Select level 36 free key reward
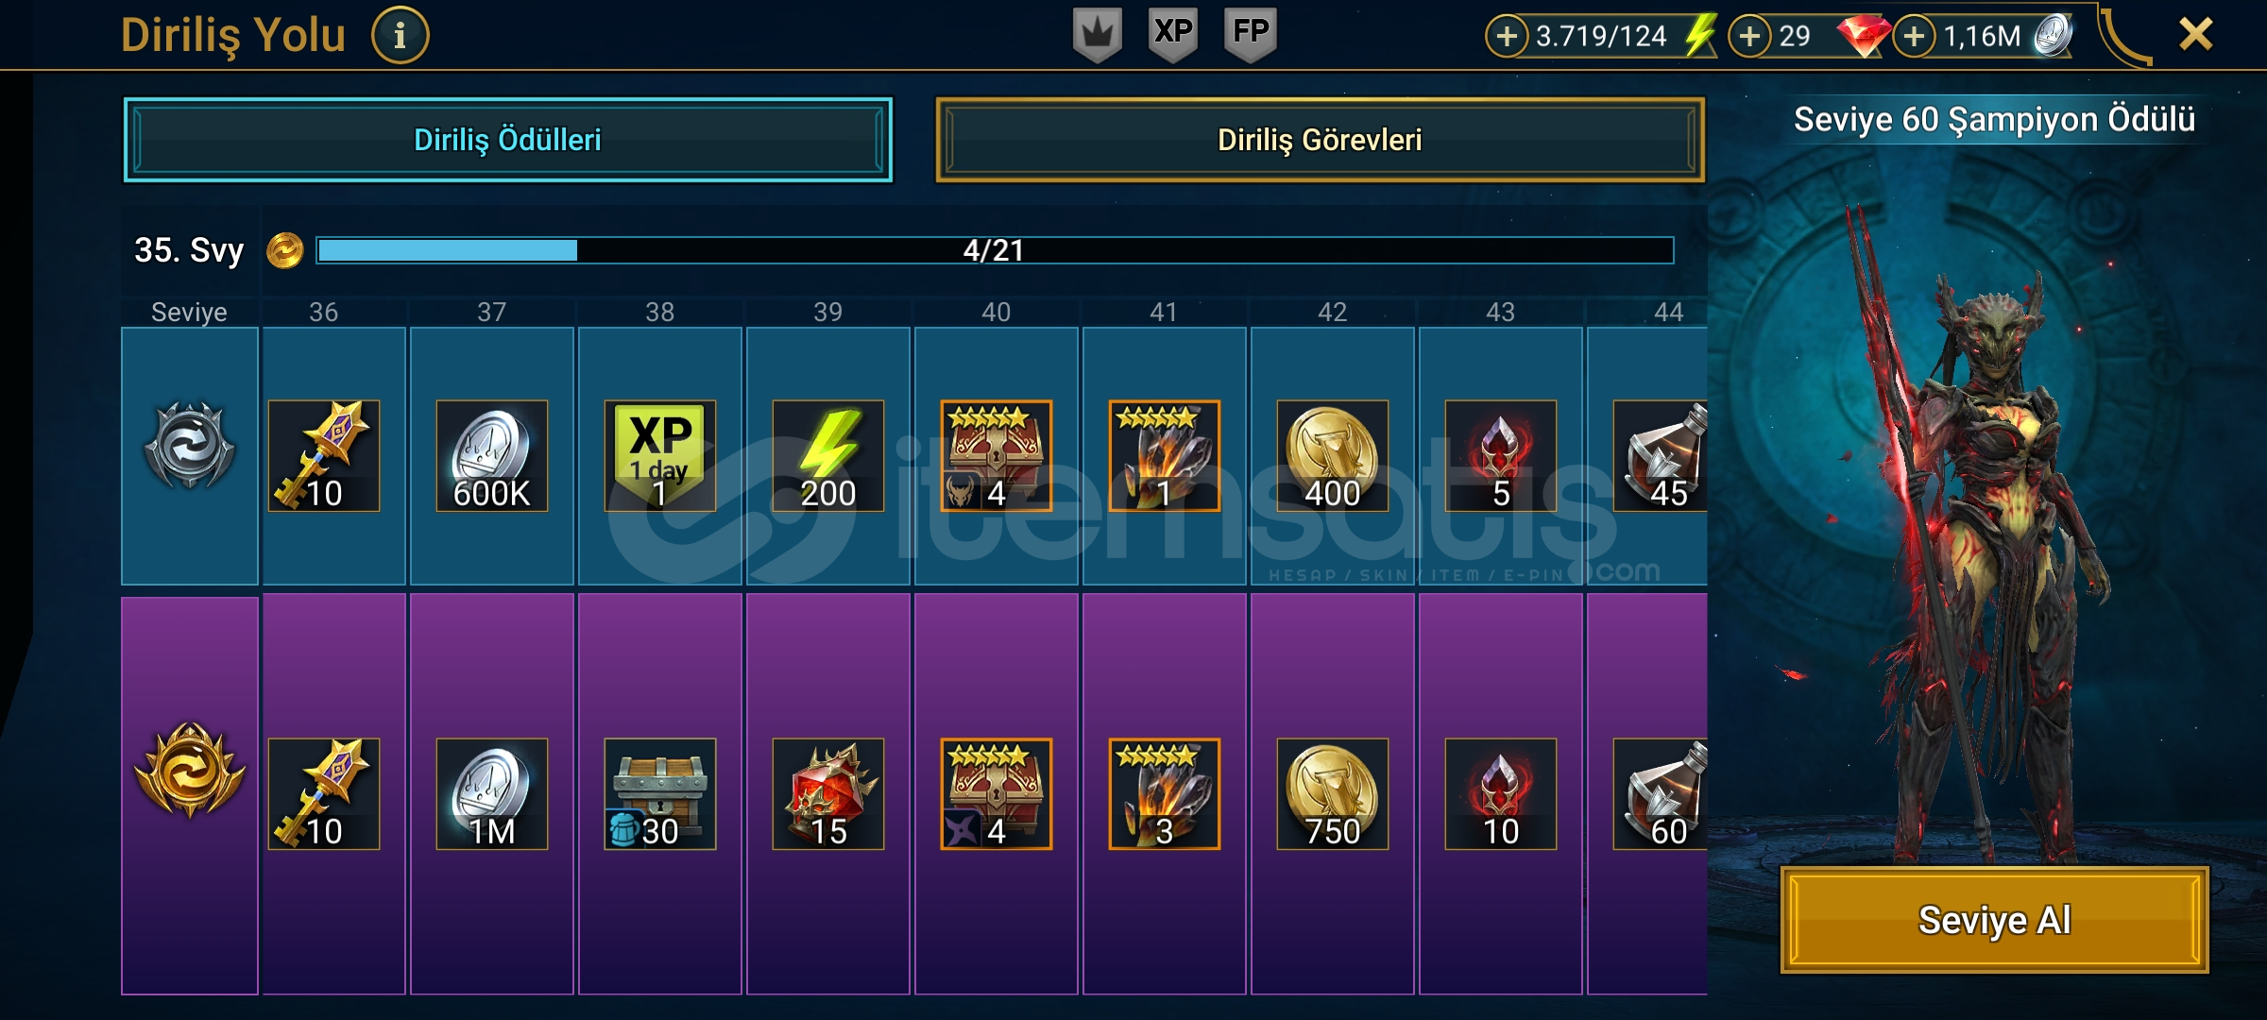Screen dimensions: 2267x1020 coord(324,456)
